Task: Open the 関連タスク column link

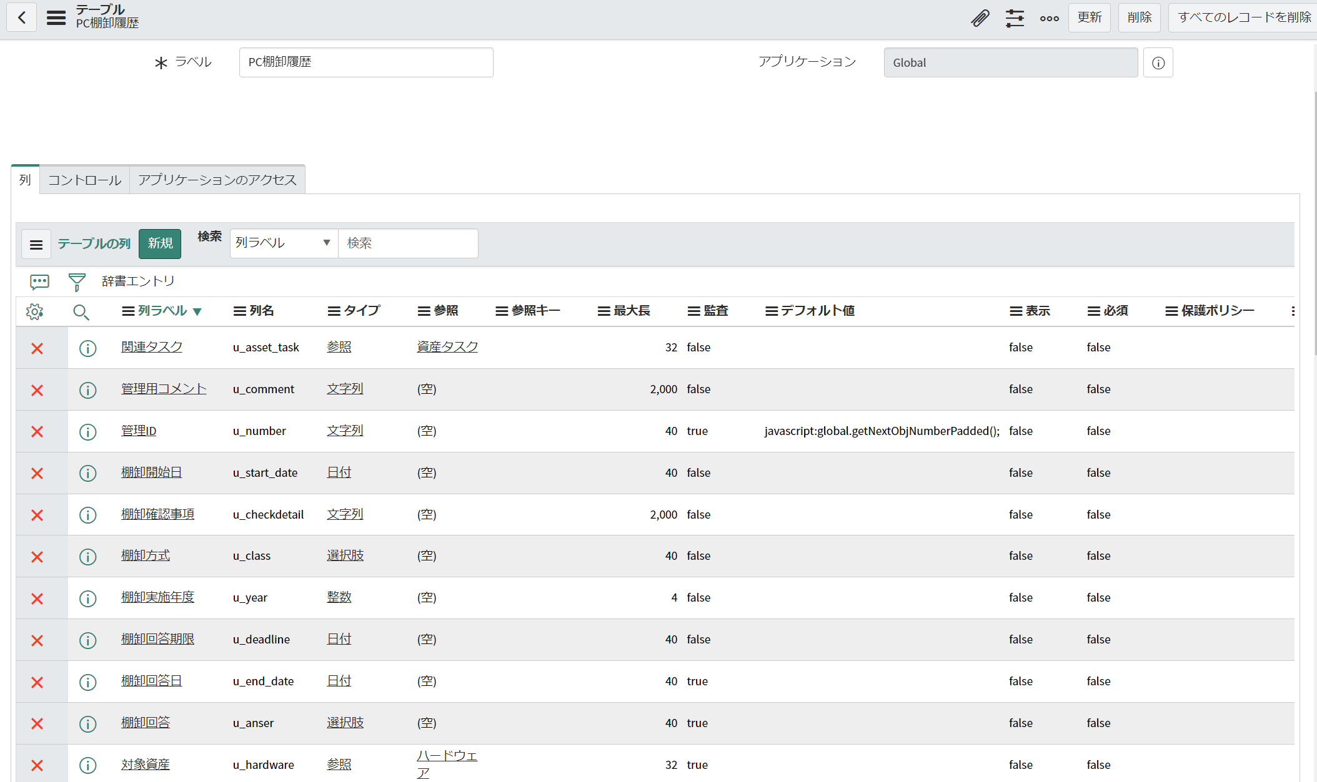Action: pos(152,347)
